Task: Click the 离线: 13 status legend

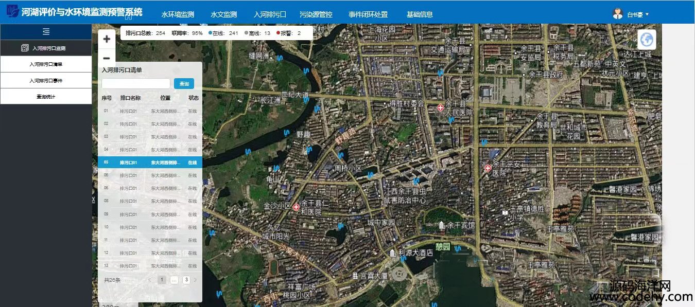Action: pos(257,33)
